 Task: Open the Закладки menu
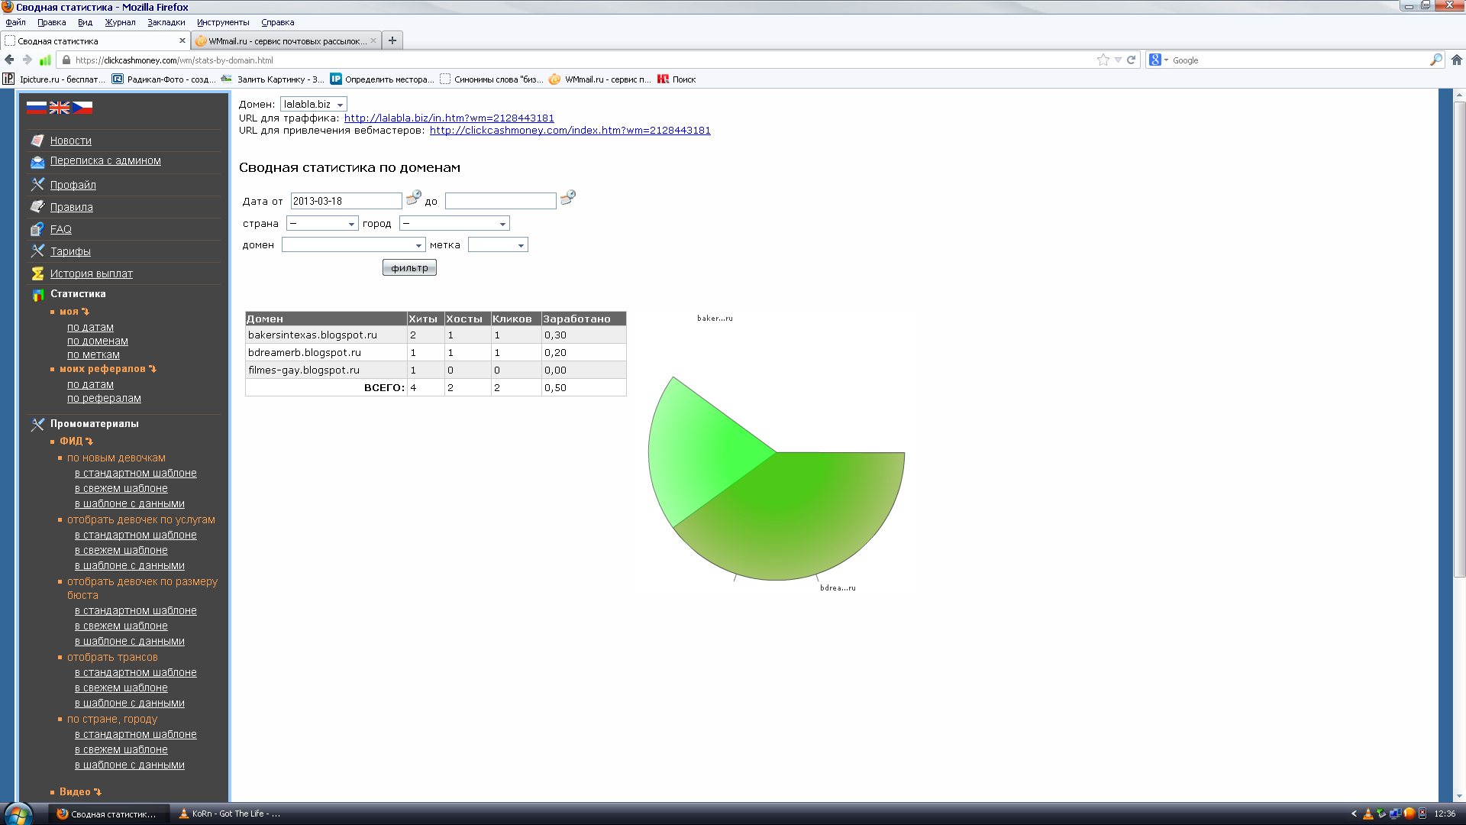tap(166, 22)
